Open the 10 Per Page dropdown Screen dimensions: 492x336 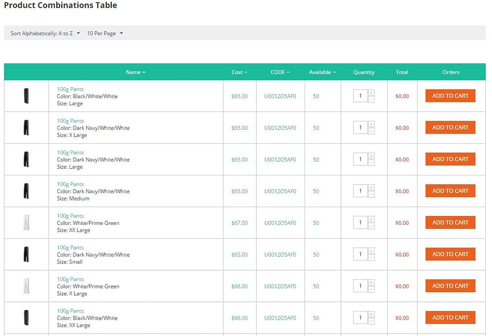[105, 33]
